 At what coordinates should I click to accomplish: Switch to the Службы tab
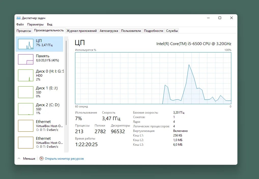coord(172,31)
